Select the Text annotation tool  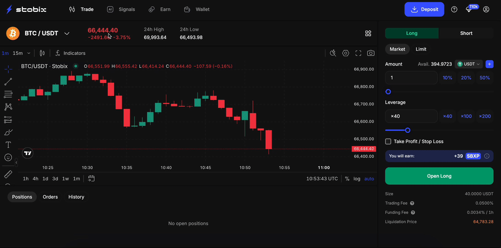pos(8,145)
